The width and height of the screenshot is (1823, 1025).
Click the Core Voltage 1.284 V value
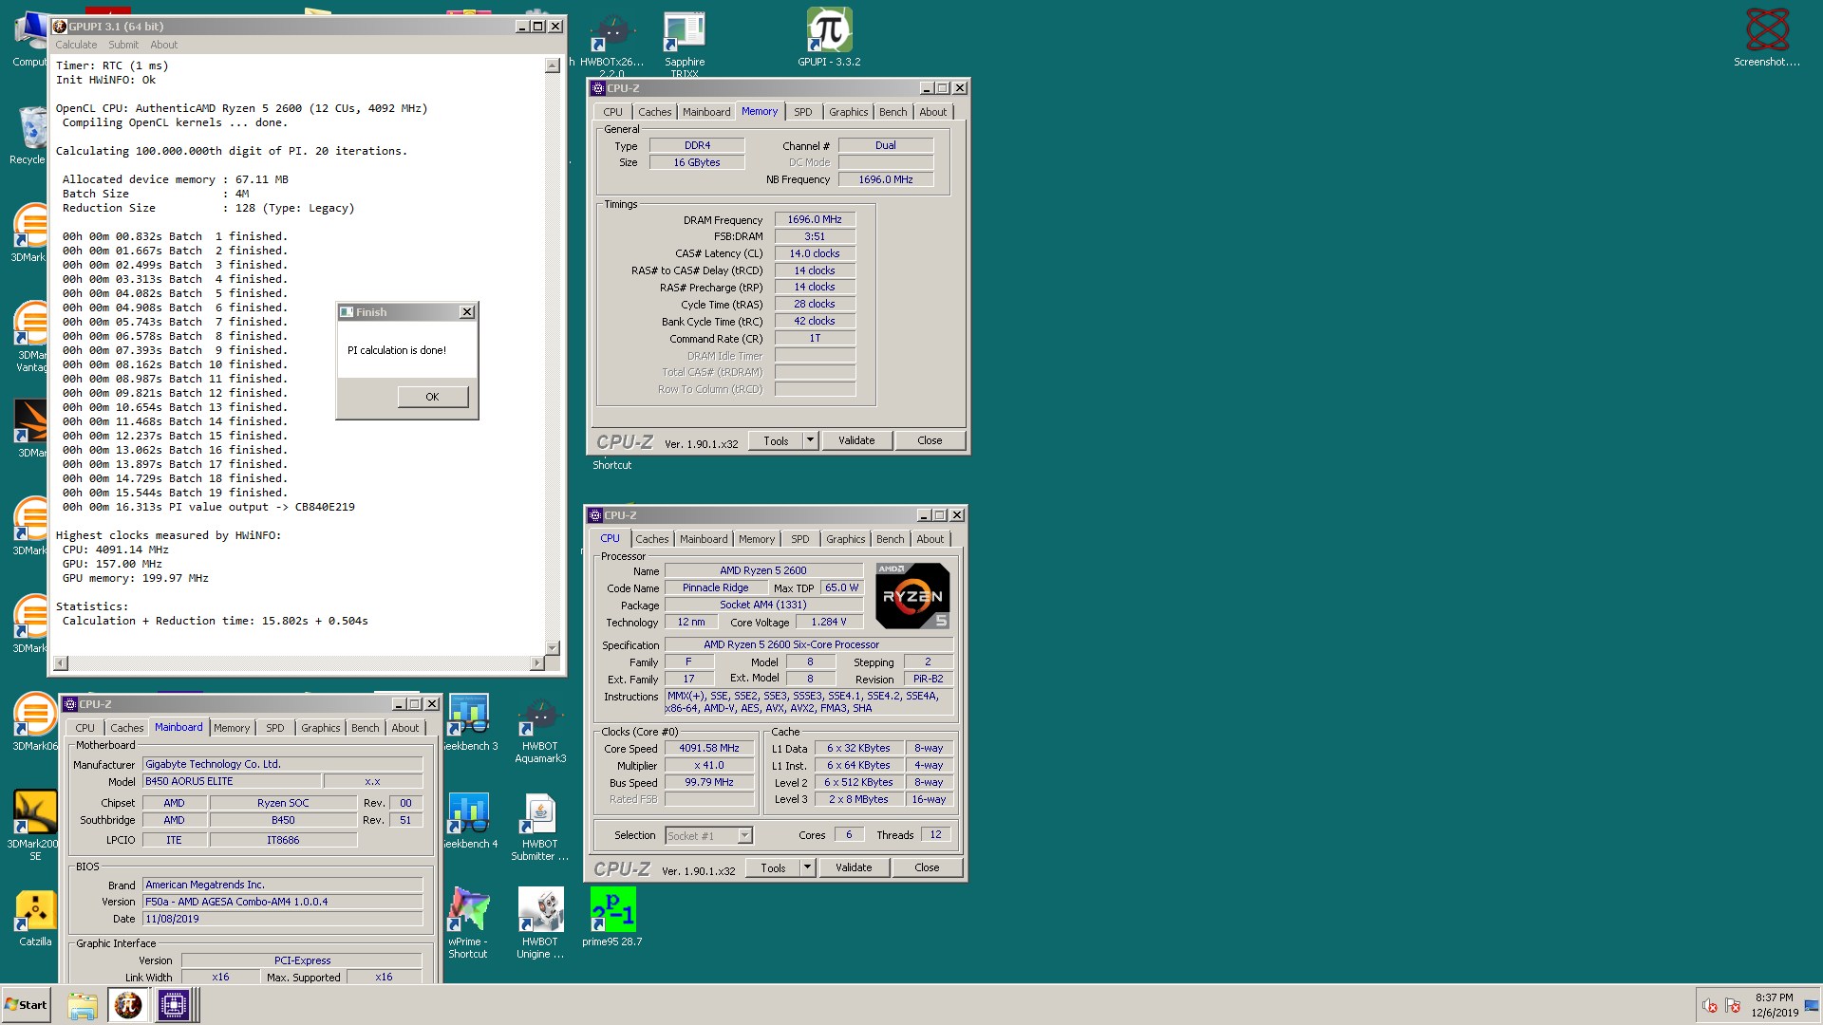[828, 623]
